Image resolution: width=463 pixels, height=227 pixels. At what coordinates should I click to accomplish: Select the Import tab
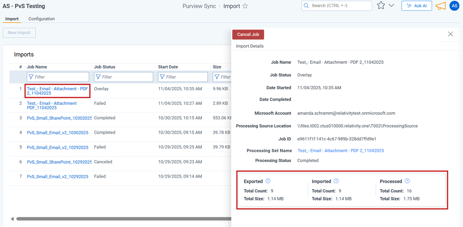pos(12,19)
